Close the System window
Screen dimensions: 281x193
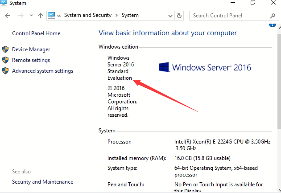point(273,2)
